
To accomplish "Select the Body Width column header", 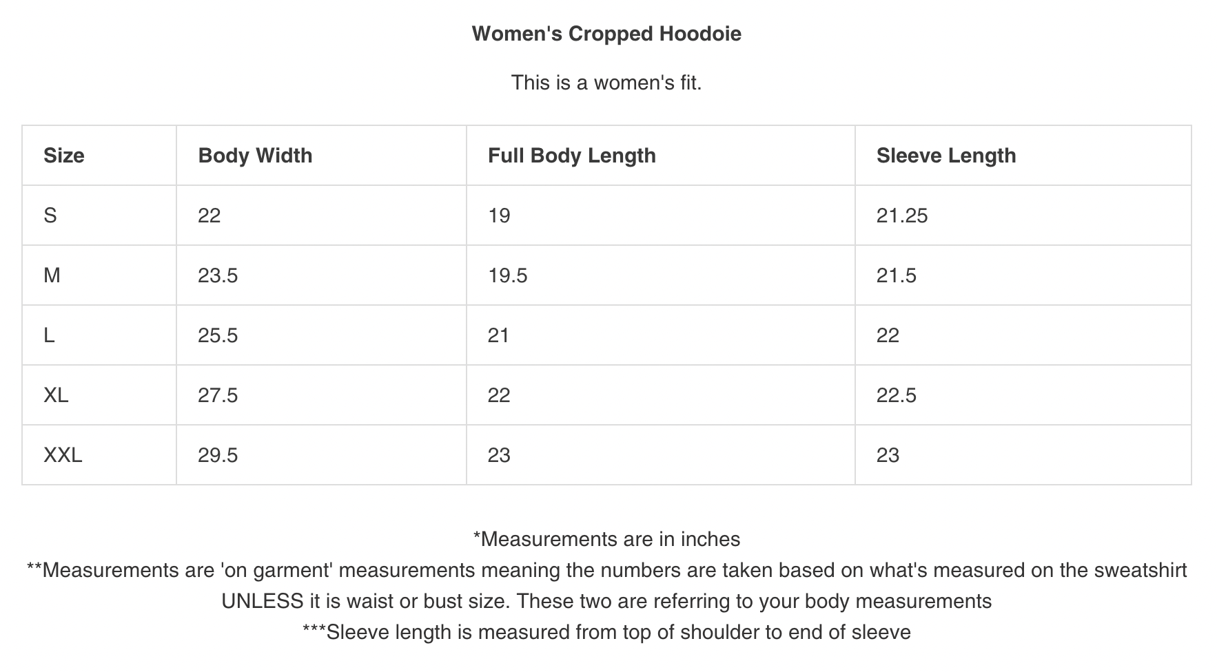I will [x=255, y=156].
